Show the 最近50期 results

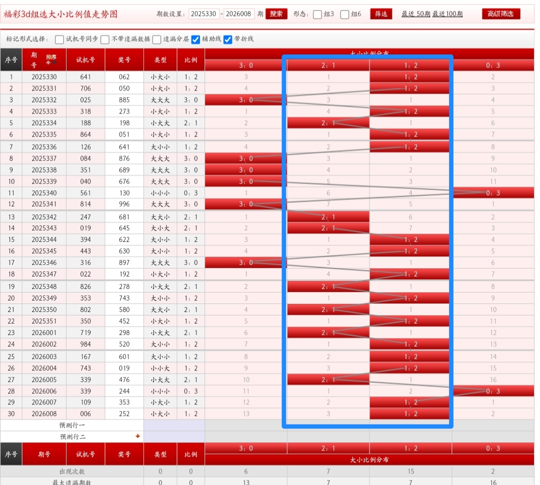point(415,14)
